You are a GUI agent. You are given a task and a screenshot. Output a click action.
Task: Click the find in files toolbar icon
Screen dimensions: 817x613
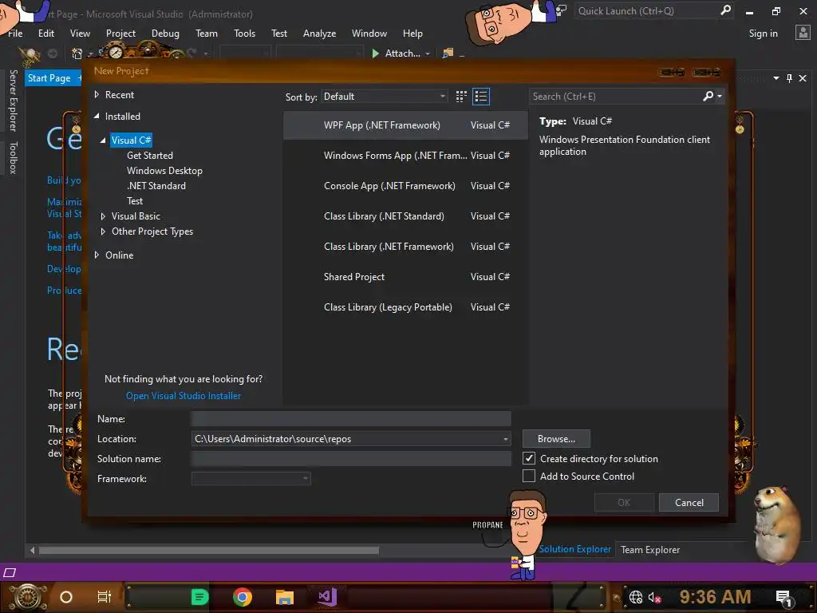pos(448,53)
